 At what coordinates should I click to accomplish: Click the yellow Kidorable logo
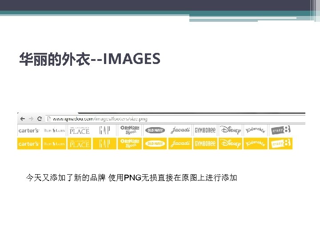256,144
